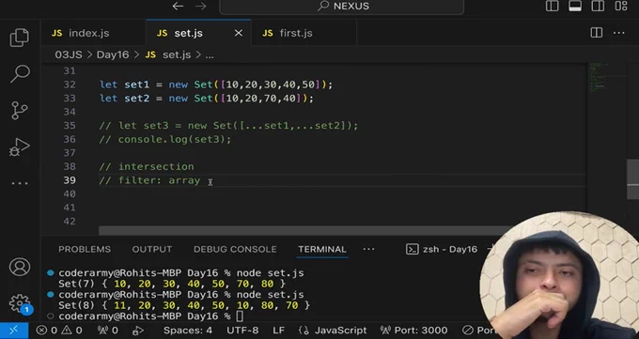Open the Manage gear icon
Viewport: 639px width, 339px height.
[x=20, y=303]
